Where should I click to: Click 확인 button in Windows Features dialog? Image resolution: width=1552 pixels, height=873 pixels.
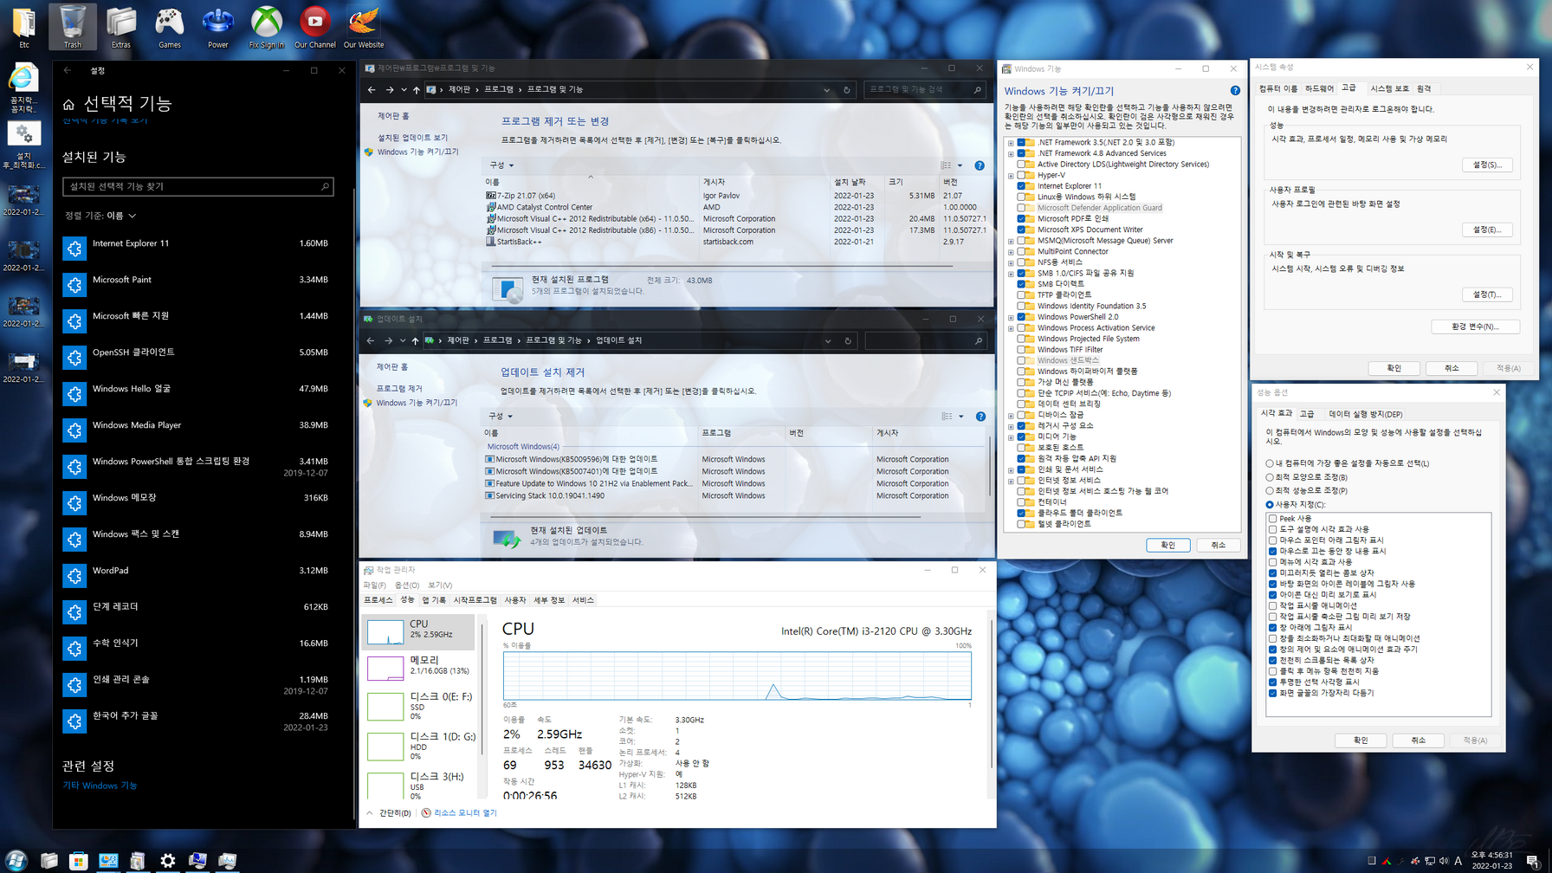pos(1167,545)
